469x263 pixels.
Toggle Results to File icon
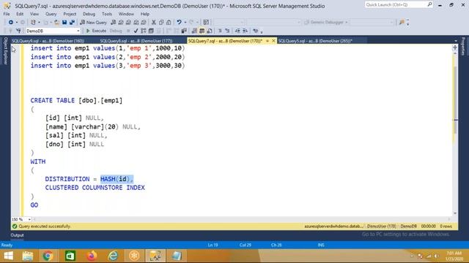[210, 31]
